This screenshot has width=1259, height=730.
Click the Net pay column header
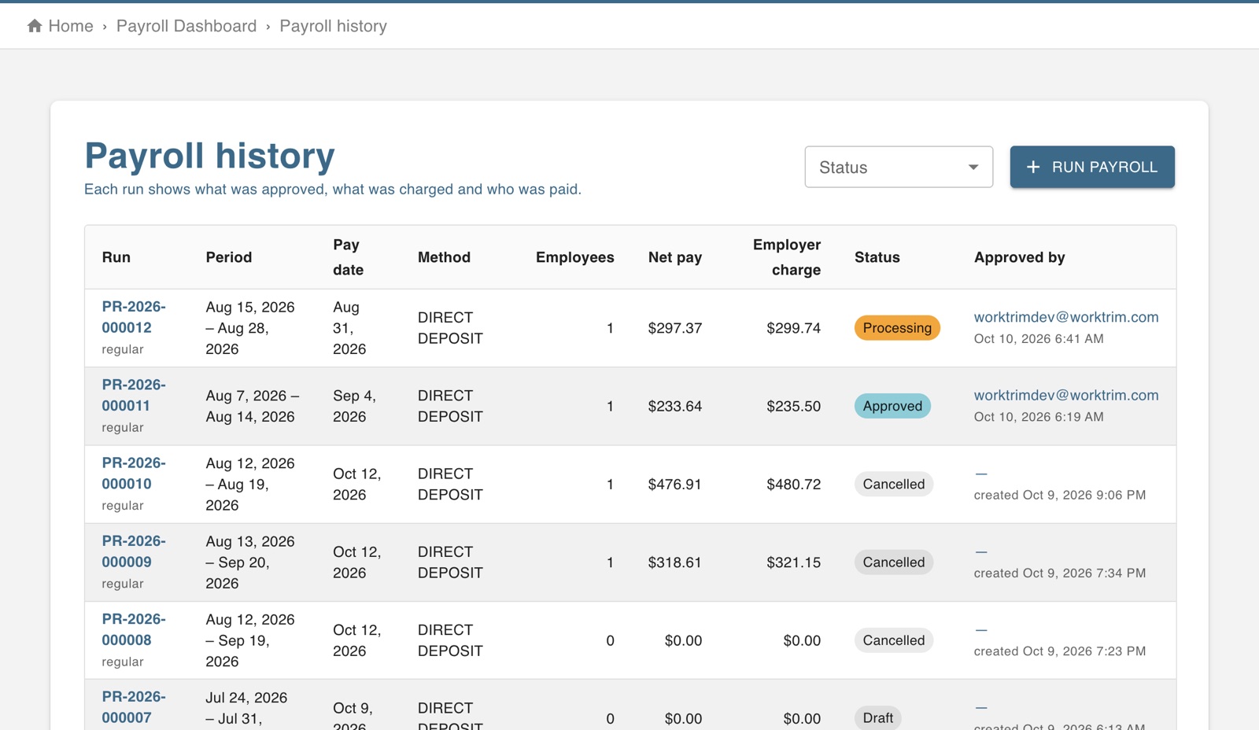(x=675, y=257)
